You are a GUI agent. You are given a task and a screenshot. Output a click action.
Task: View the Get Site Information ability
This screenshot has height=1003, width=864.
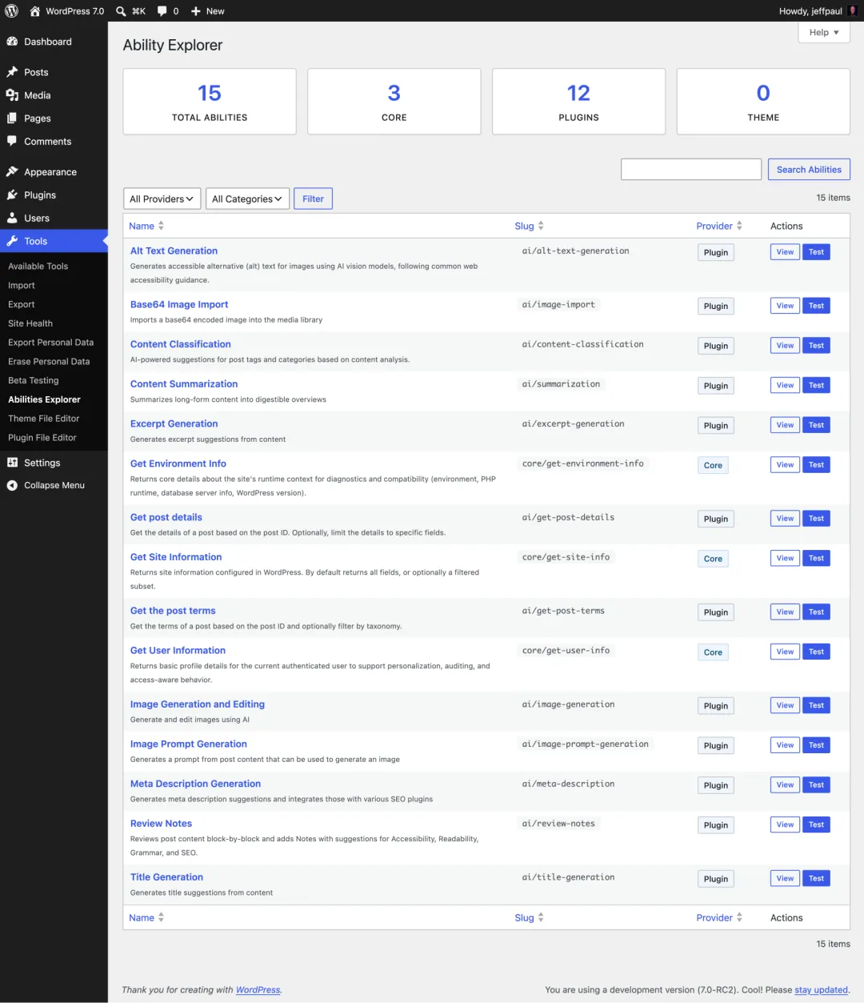click(x=785, y=559)
